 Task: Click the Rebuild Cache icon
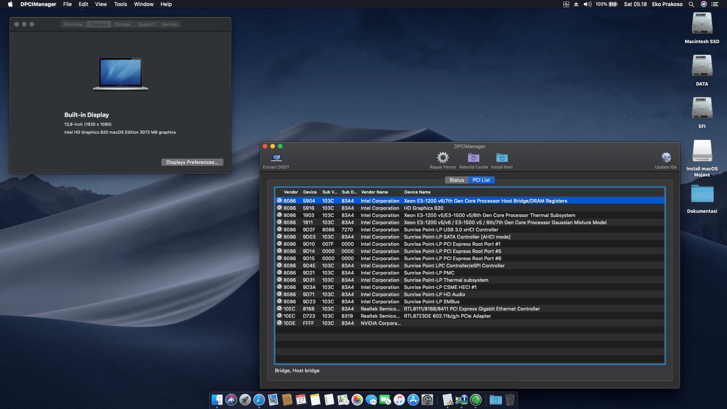pyautogui.click(x=473, y=158)
